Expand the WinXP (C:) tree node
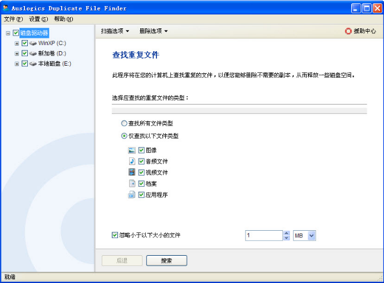The height and width of the screenshot is (283, 384). (x=17, y=43)
